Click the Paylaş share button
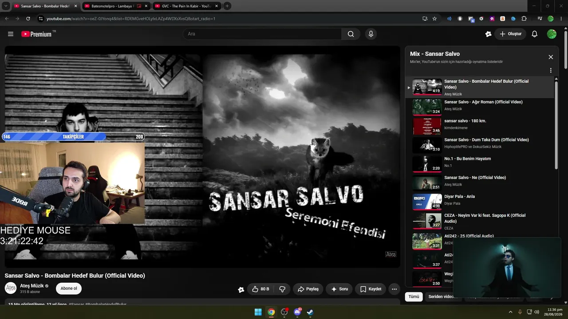Viewport: 568px width, 319px height. click(308, 289)
